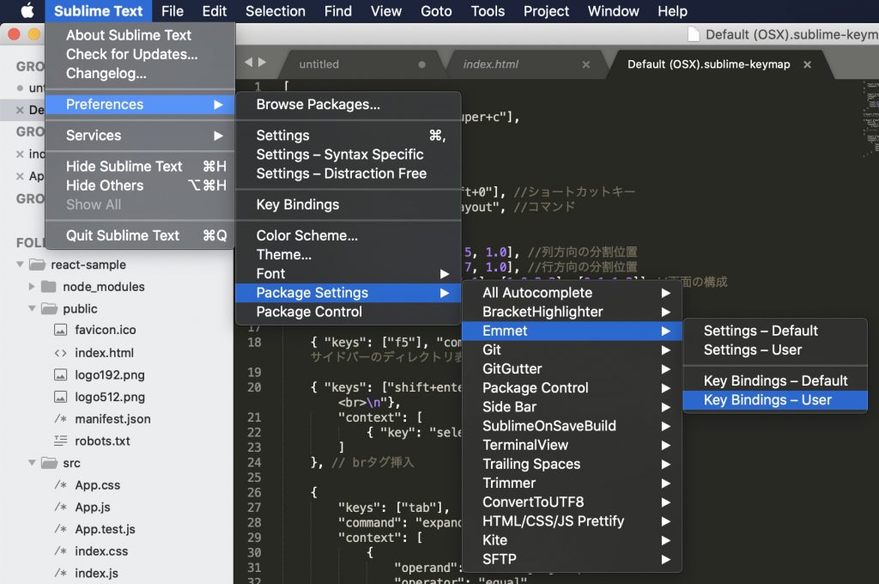The width and height of the screenshot is (879, 584).
Task: Click manifest.json file type icon
Action: 61,419
